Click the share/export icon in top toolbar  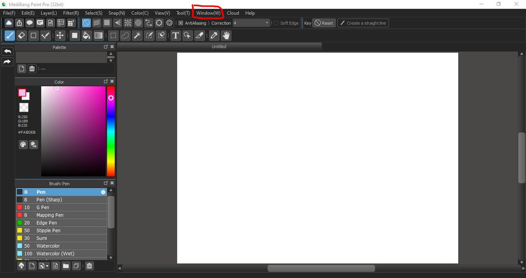(x=19, y=23)
